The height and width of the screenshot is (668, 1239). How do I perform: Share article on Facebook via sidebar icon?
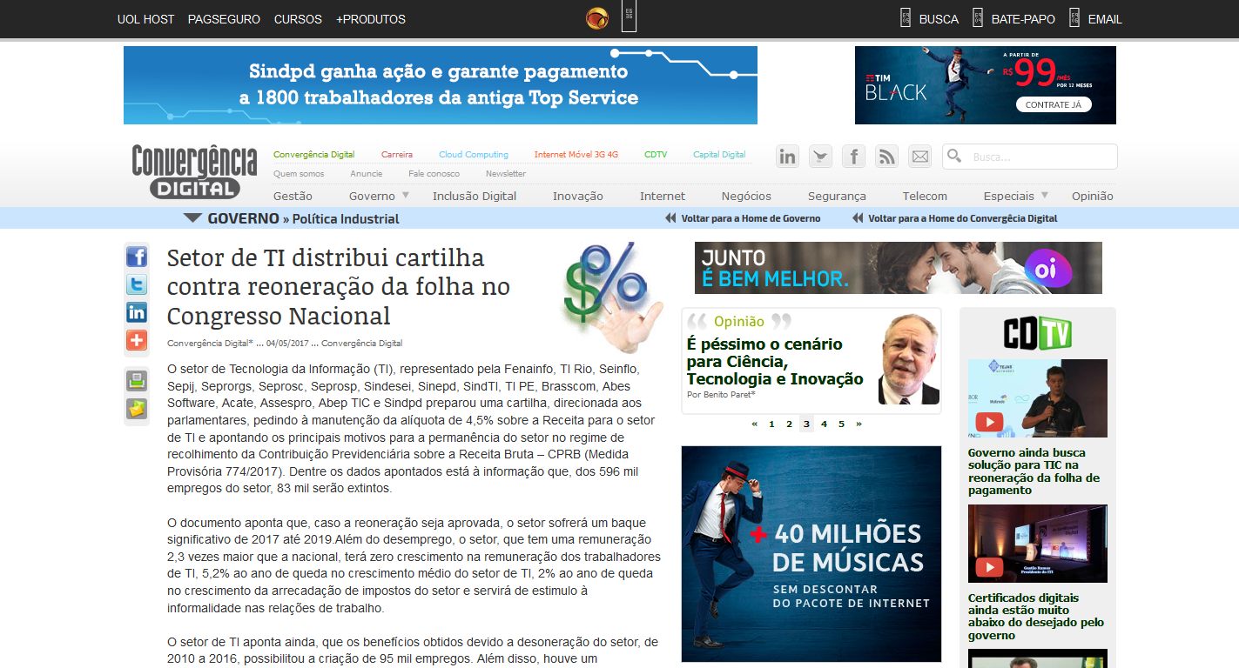[137, 257]
